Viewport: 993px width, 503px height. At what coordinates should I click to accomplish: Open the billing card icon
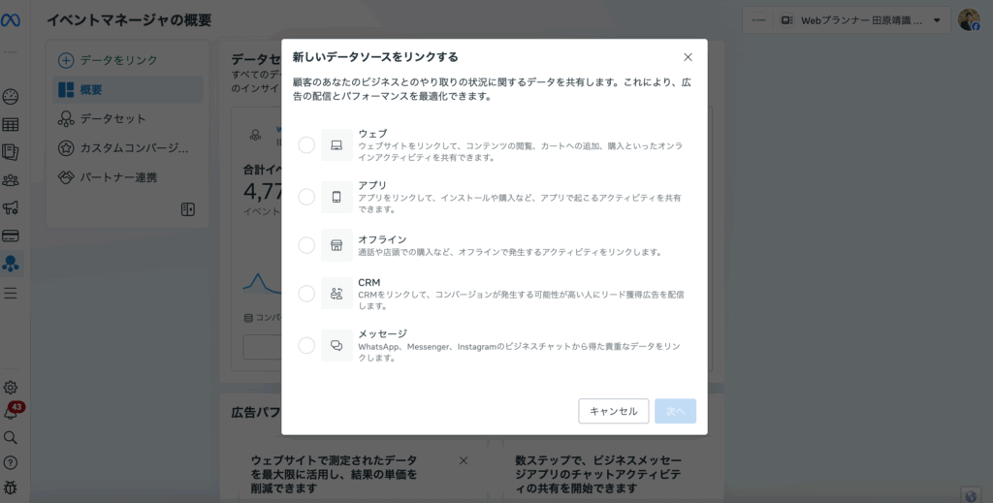pyautogui.click(x=12, y=236)
